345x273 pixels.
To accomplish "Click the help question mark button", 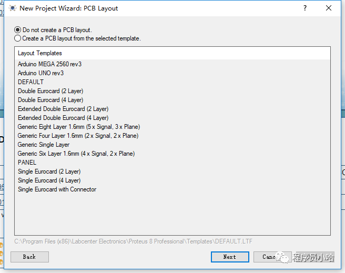I will click(305, 8).
